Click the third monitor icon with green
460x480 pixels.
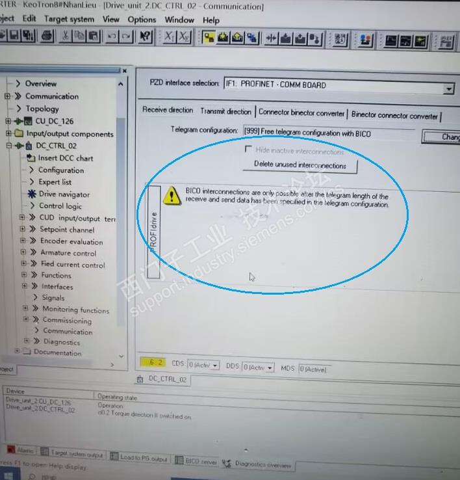click(x=420, y=42)
